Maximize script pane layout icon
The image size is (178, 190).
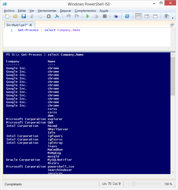point(155,16)
